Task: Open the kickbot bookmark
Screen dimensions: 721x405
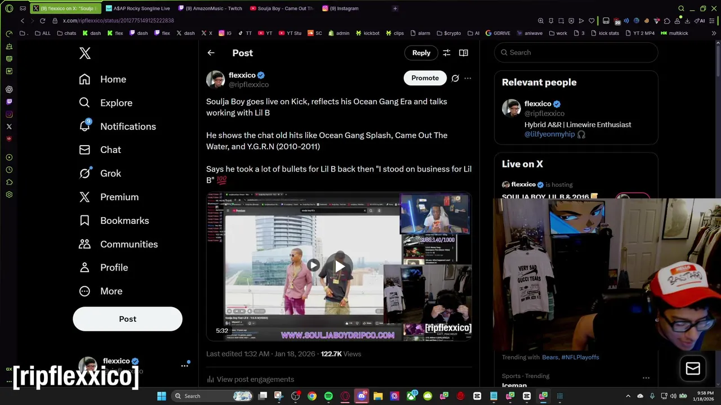Action: tap(367, 33)
